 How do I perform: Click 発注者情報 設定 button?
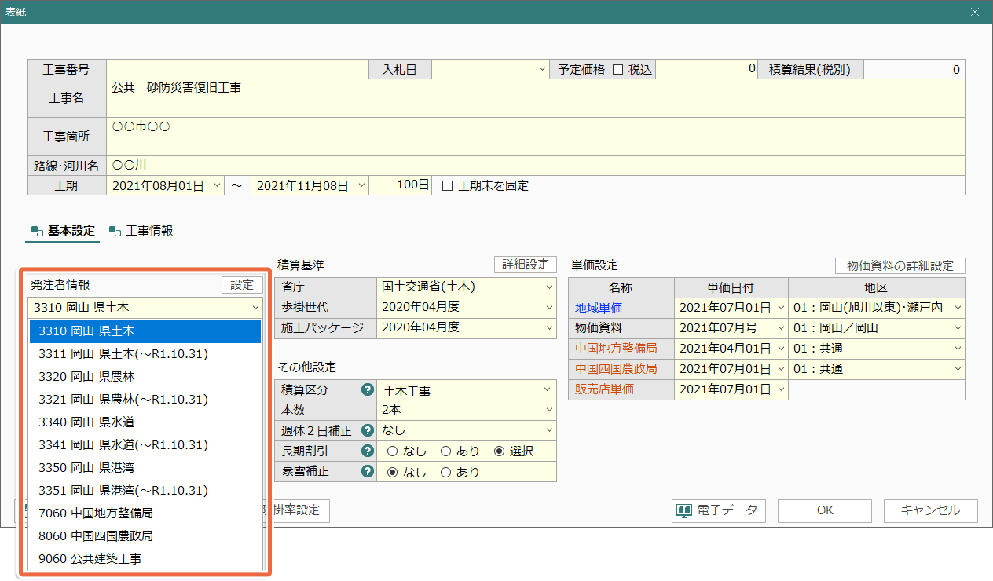point(242,285)
